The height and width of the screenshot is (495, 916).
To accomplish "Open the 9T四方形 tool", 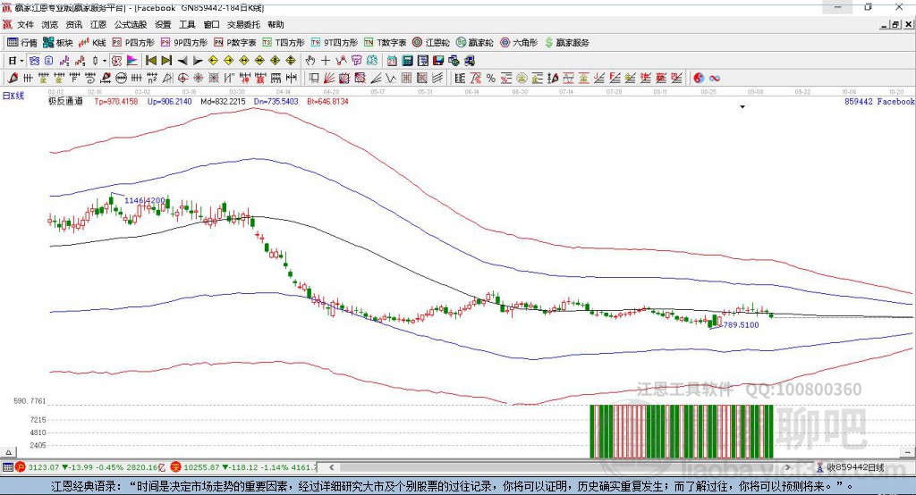I will click(x=335, y=43).
